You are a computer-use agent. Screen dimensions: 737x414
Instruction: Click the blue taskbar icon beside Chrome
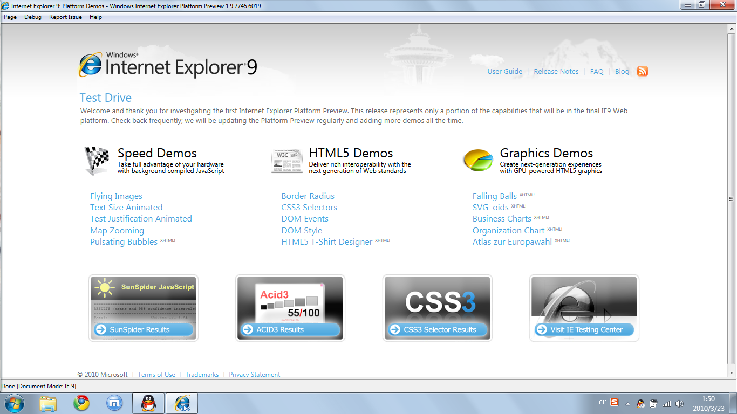114,403
